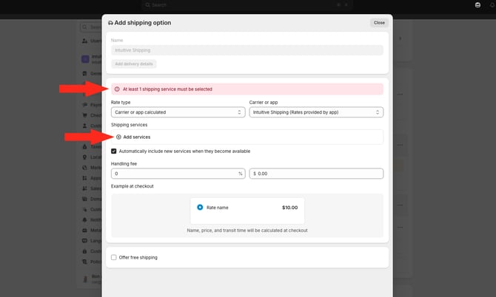Open the Languages icon in the sidebar
This screenshot has width=496, height=297.
[x=84, y=241]
